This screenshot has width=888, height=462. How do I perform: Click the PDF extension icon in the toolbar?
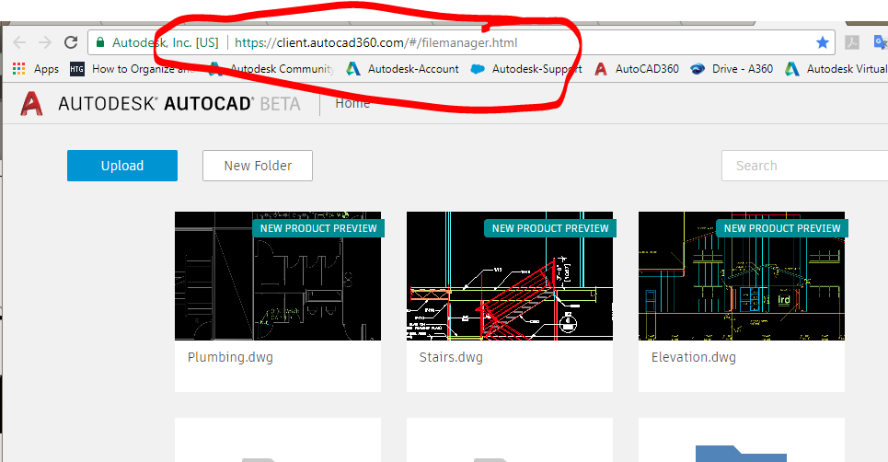[852, 42]
